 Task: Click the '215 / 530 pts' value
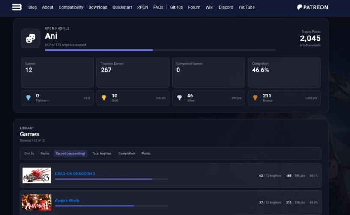[x=295, y=203]
